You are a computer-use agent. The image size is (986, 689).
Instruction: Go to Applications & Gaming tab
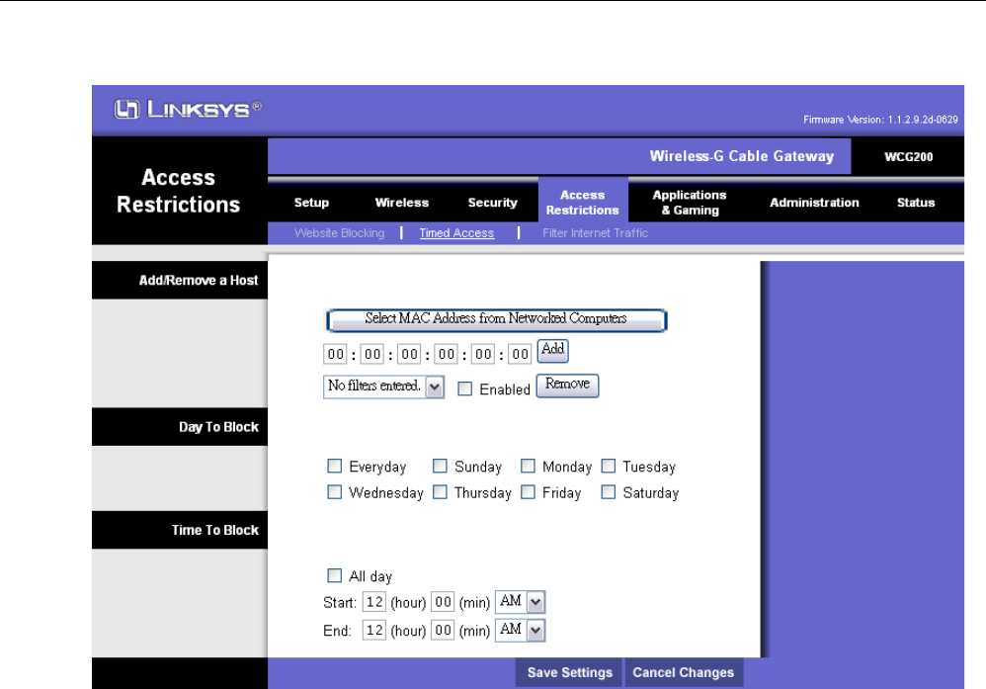[x=690, y=203]
